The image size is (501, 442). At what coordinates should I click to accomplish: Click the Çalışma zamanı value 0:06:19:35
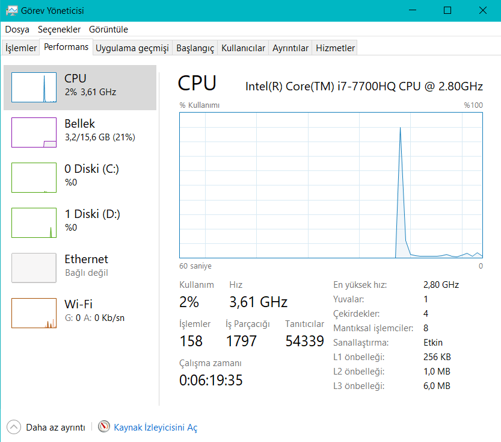pyautogui.click(x=211, y=380)
